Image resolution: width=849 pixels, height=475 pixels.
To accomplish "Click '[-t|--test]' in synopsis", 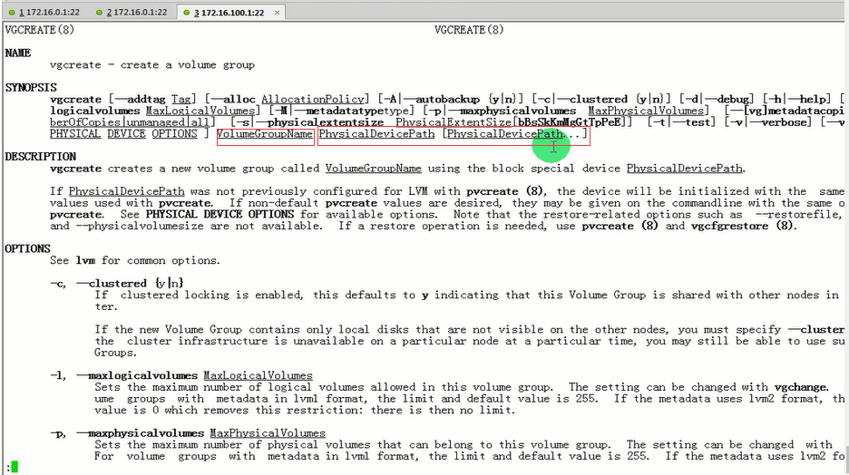I will coord(681,122).
